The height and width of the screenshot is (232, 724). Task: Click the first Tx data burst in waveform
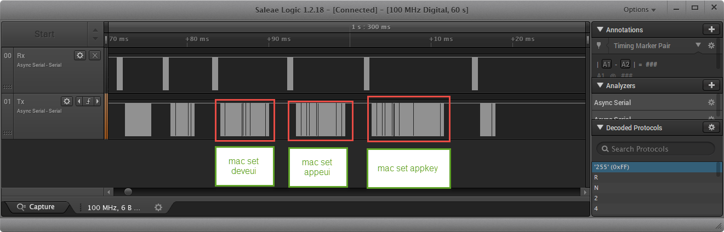point(138,119)
